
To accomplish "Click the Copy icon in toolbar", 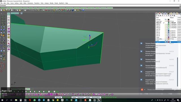I will tap(17, 10).
